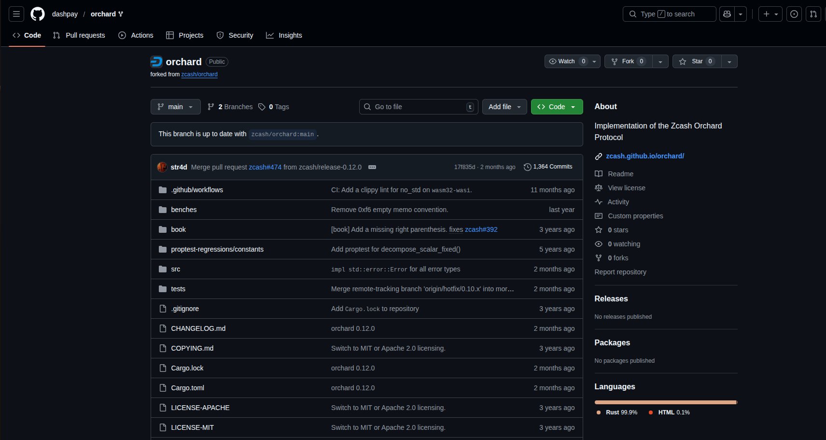The image size is (826, 440).
Task: Open the main branch selector dropdown
Action: point(175,107)
